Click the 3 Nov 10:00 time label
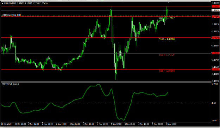 (89, 124)
